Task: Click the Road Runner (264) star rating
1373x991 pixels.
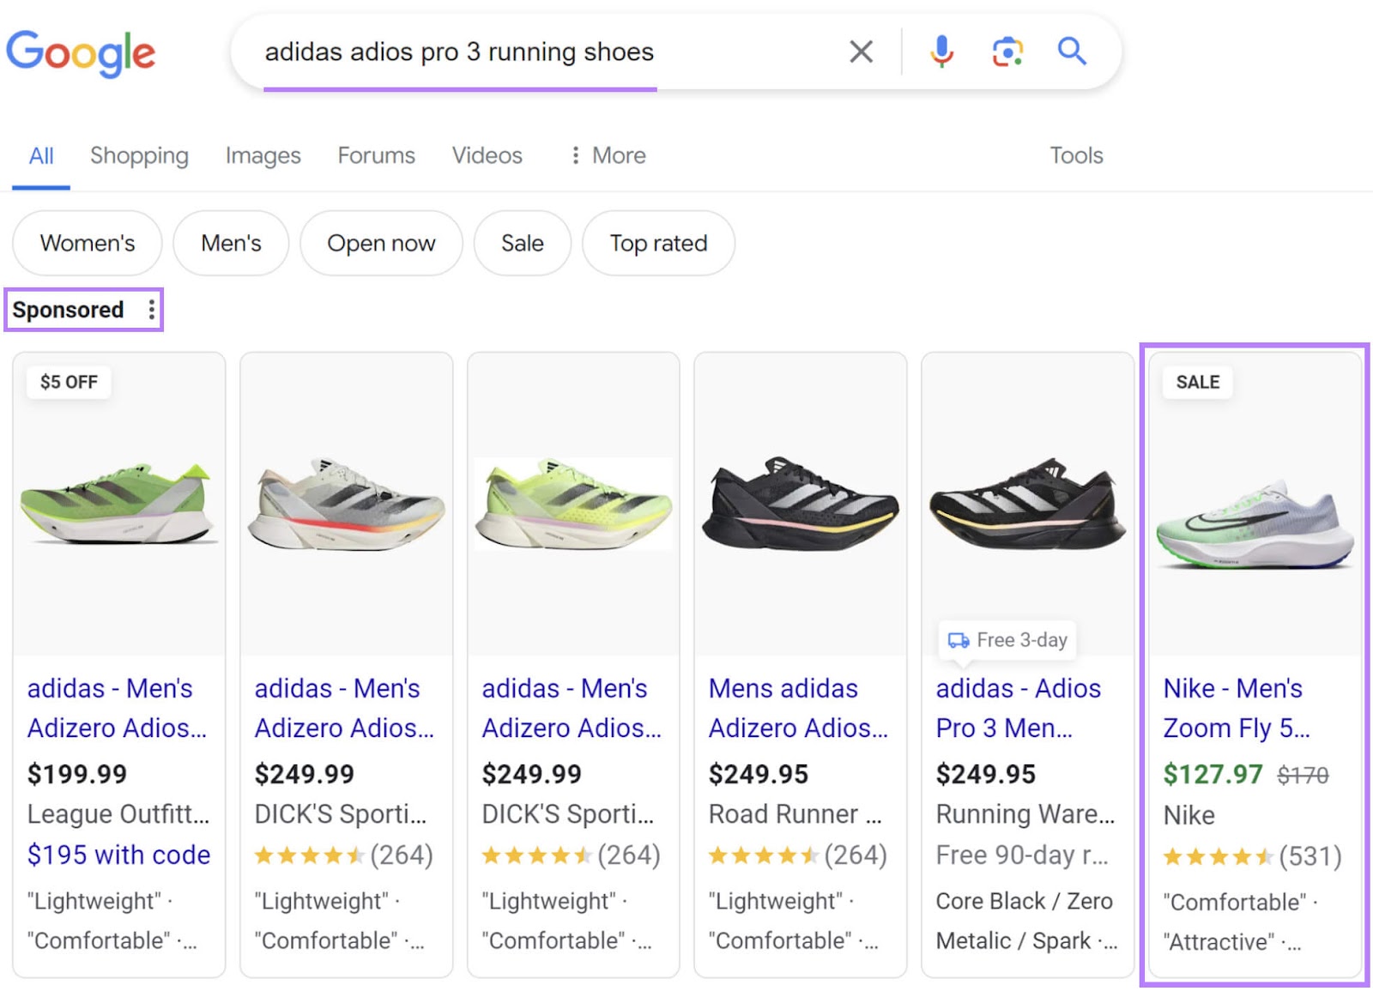Action: click(797, 855)
